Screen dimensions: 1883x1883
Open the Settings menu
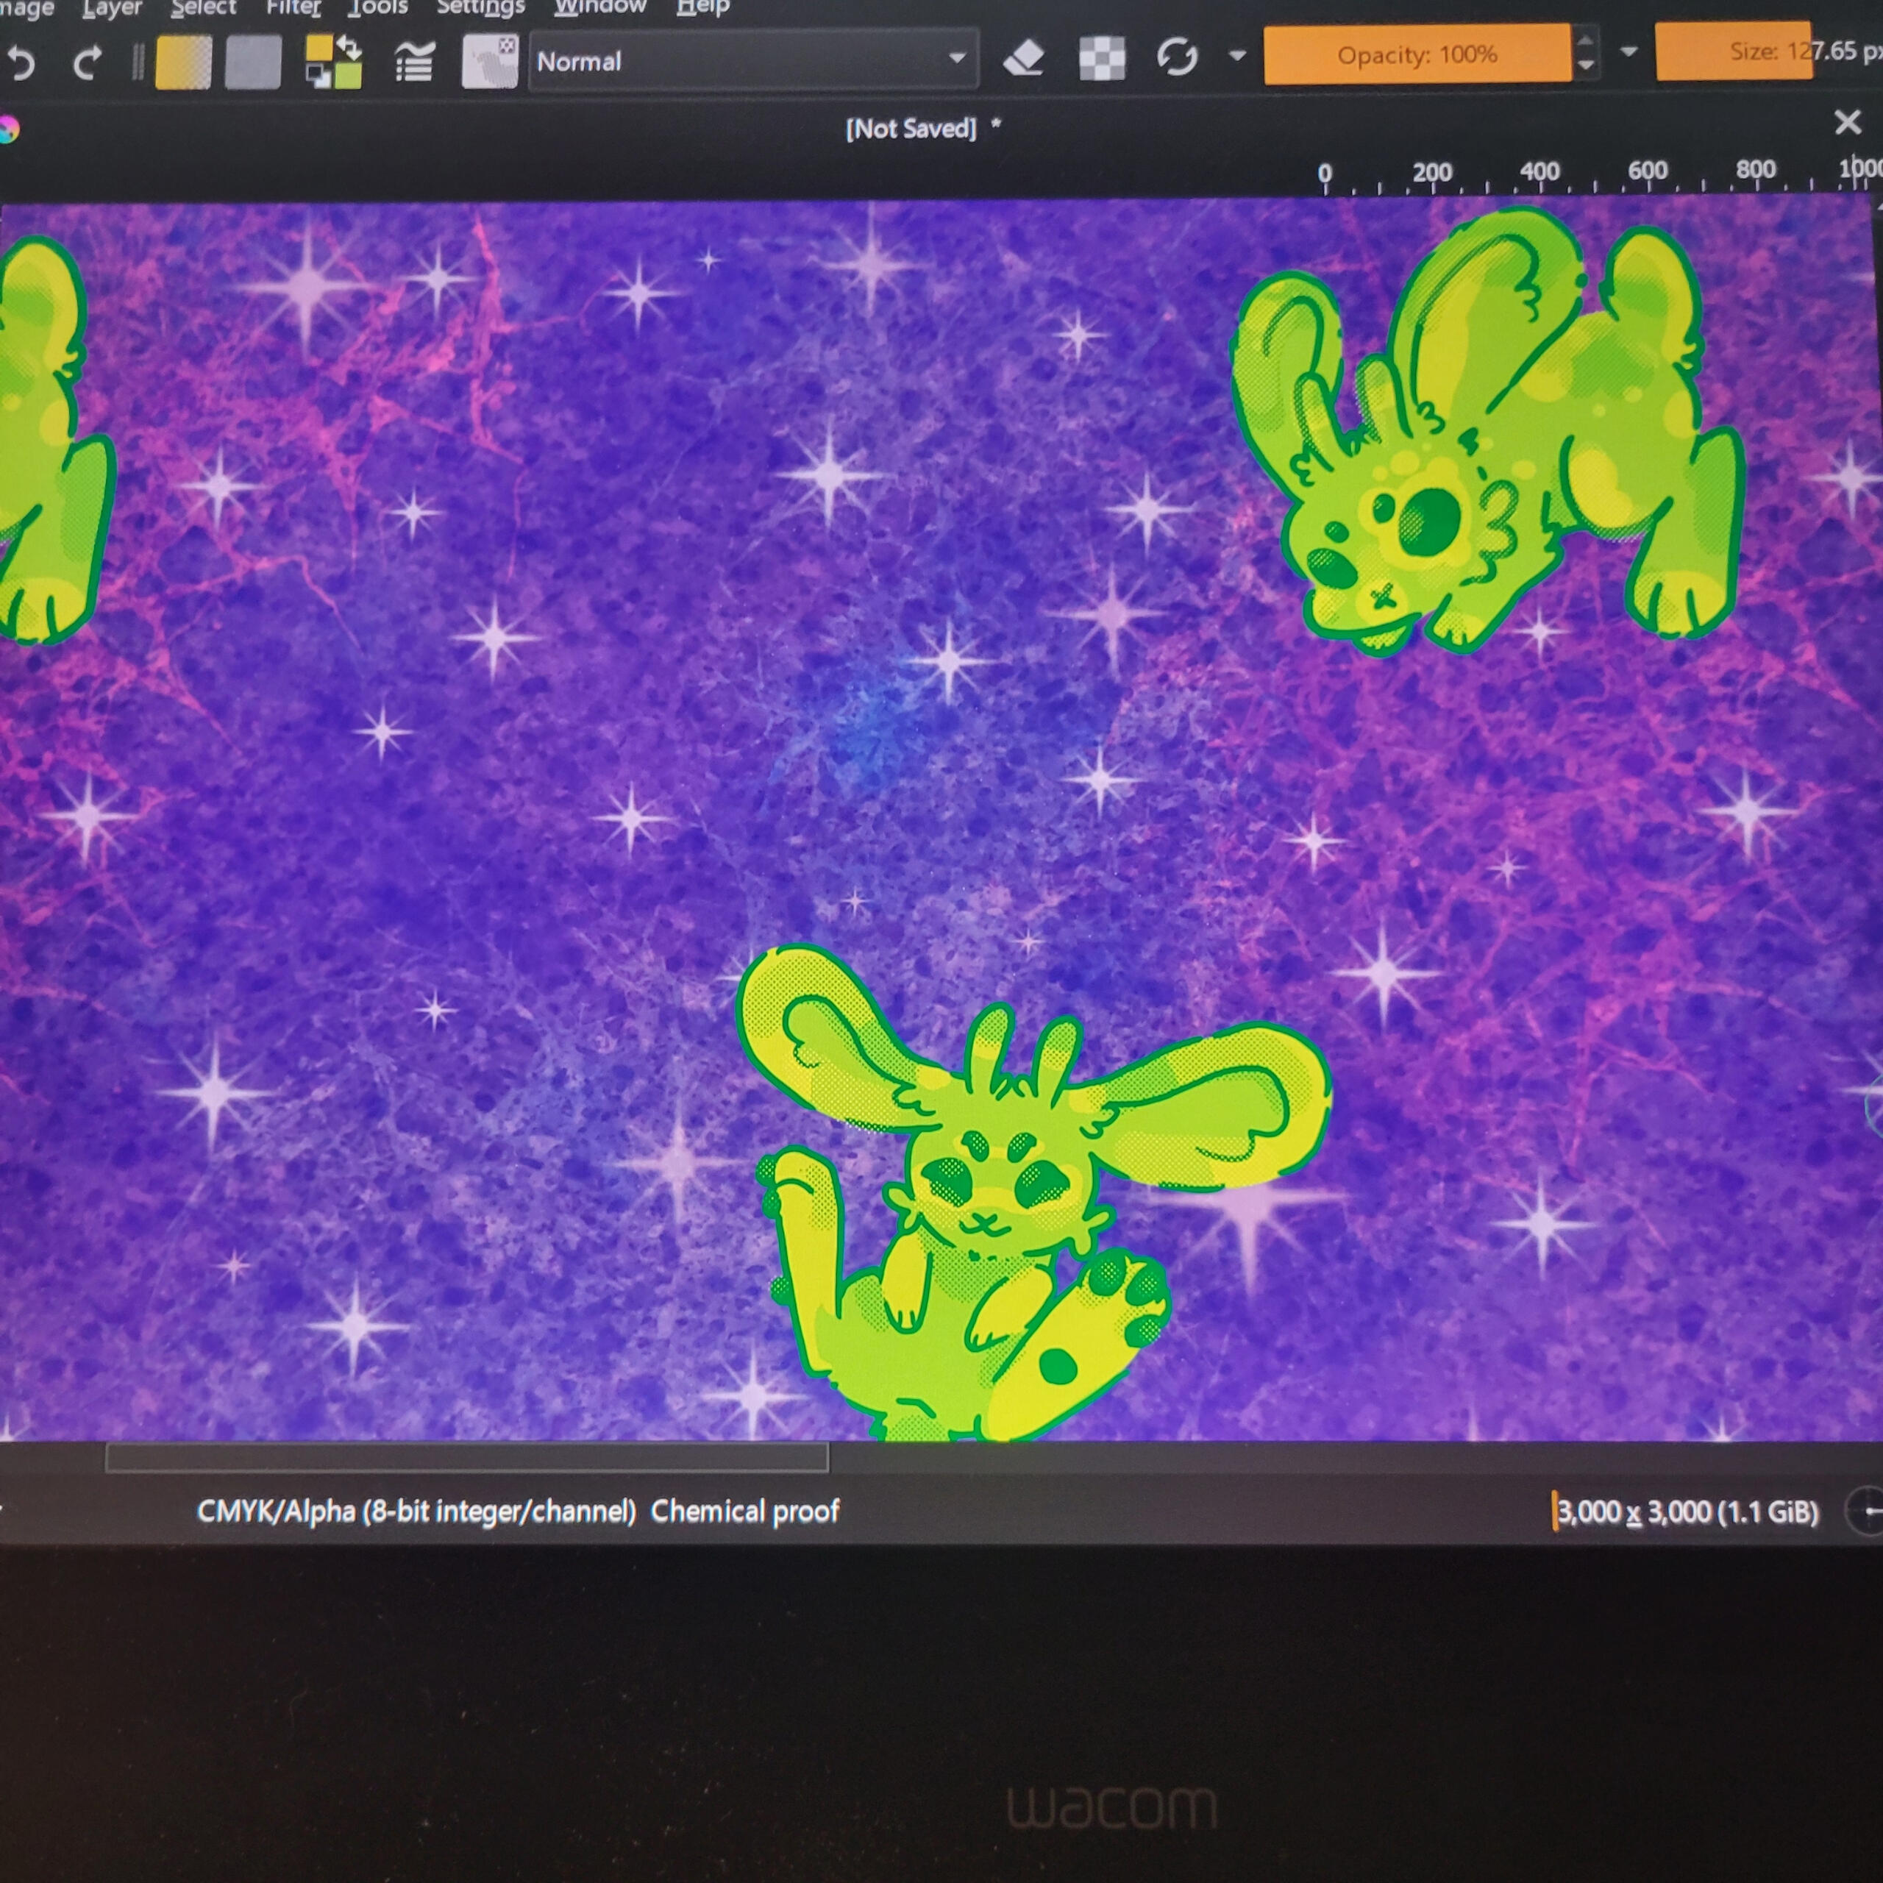(480, 8)
